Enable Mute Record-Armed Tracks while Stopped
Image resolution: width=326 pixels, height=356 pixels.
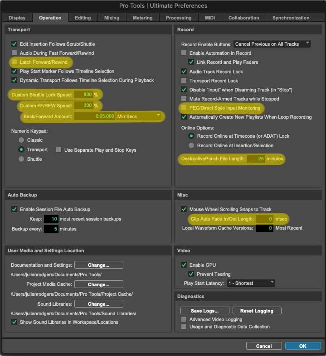184,99
